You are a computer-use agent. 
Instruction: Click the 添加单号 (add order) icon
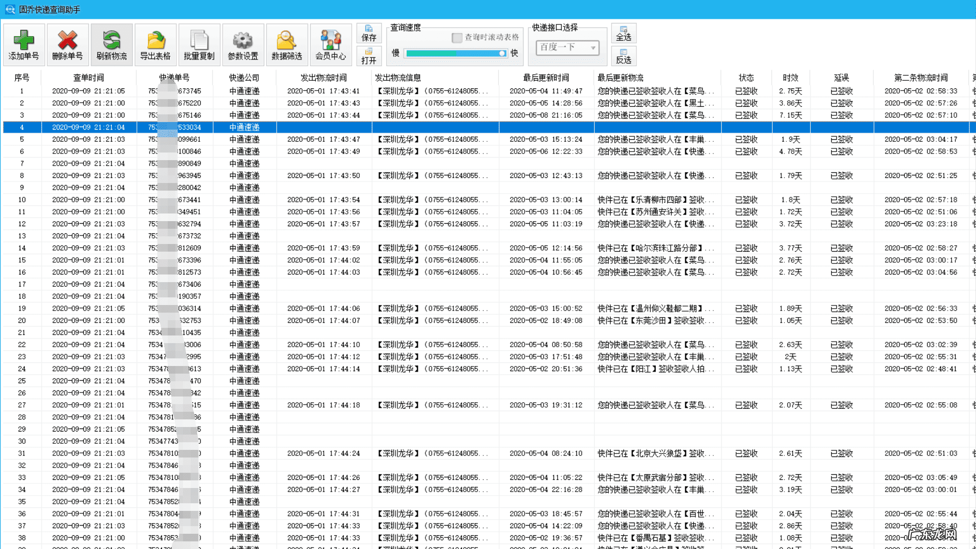point(24,44)
